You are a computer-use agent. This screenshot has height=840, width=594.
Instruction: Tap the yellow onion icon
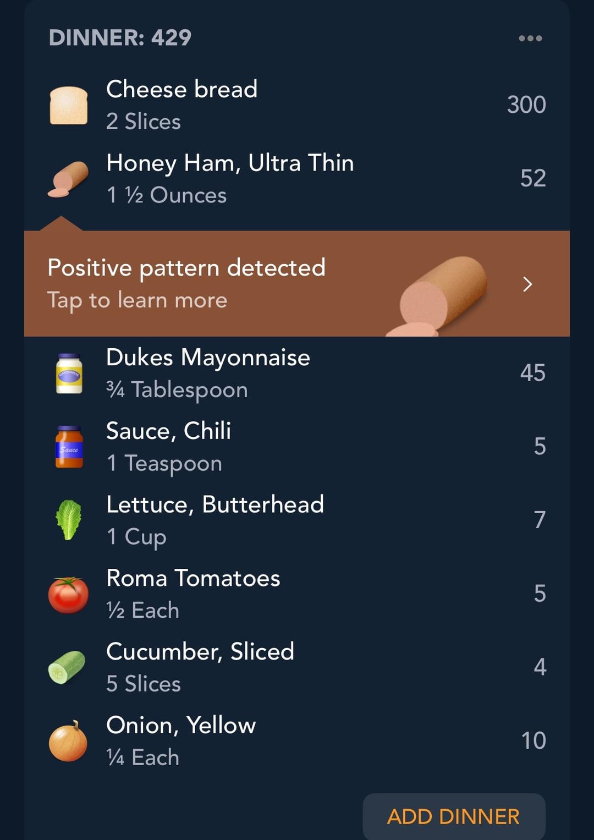(x=68, y=741)
